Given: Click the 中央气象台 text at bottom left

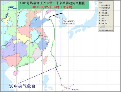Looking at the screenshot, I should point(24,86).
